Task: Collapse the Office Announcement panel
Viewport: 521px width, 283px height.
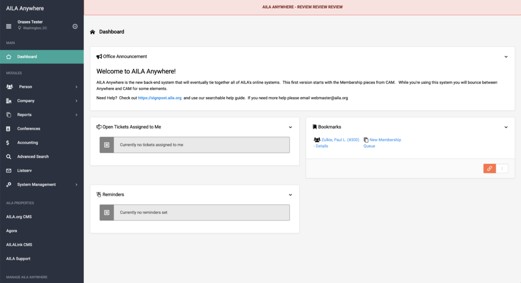Action: pos(506,57)
